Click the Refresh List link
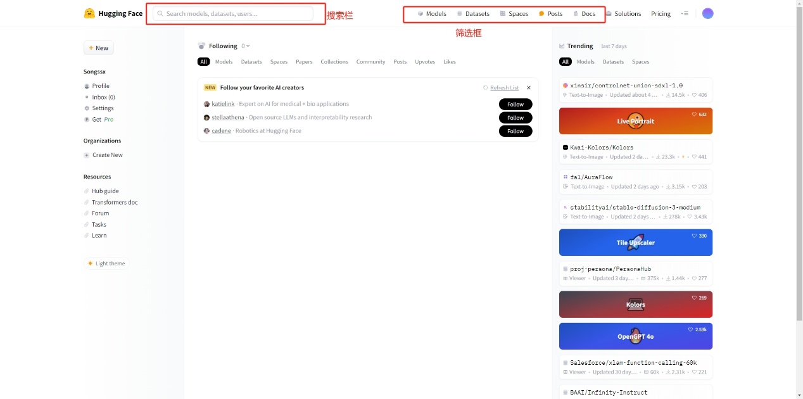803x399 pixels. click(503, 88)
